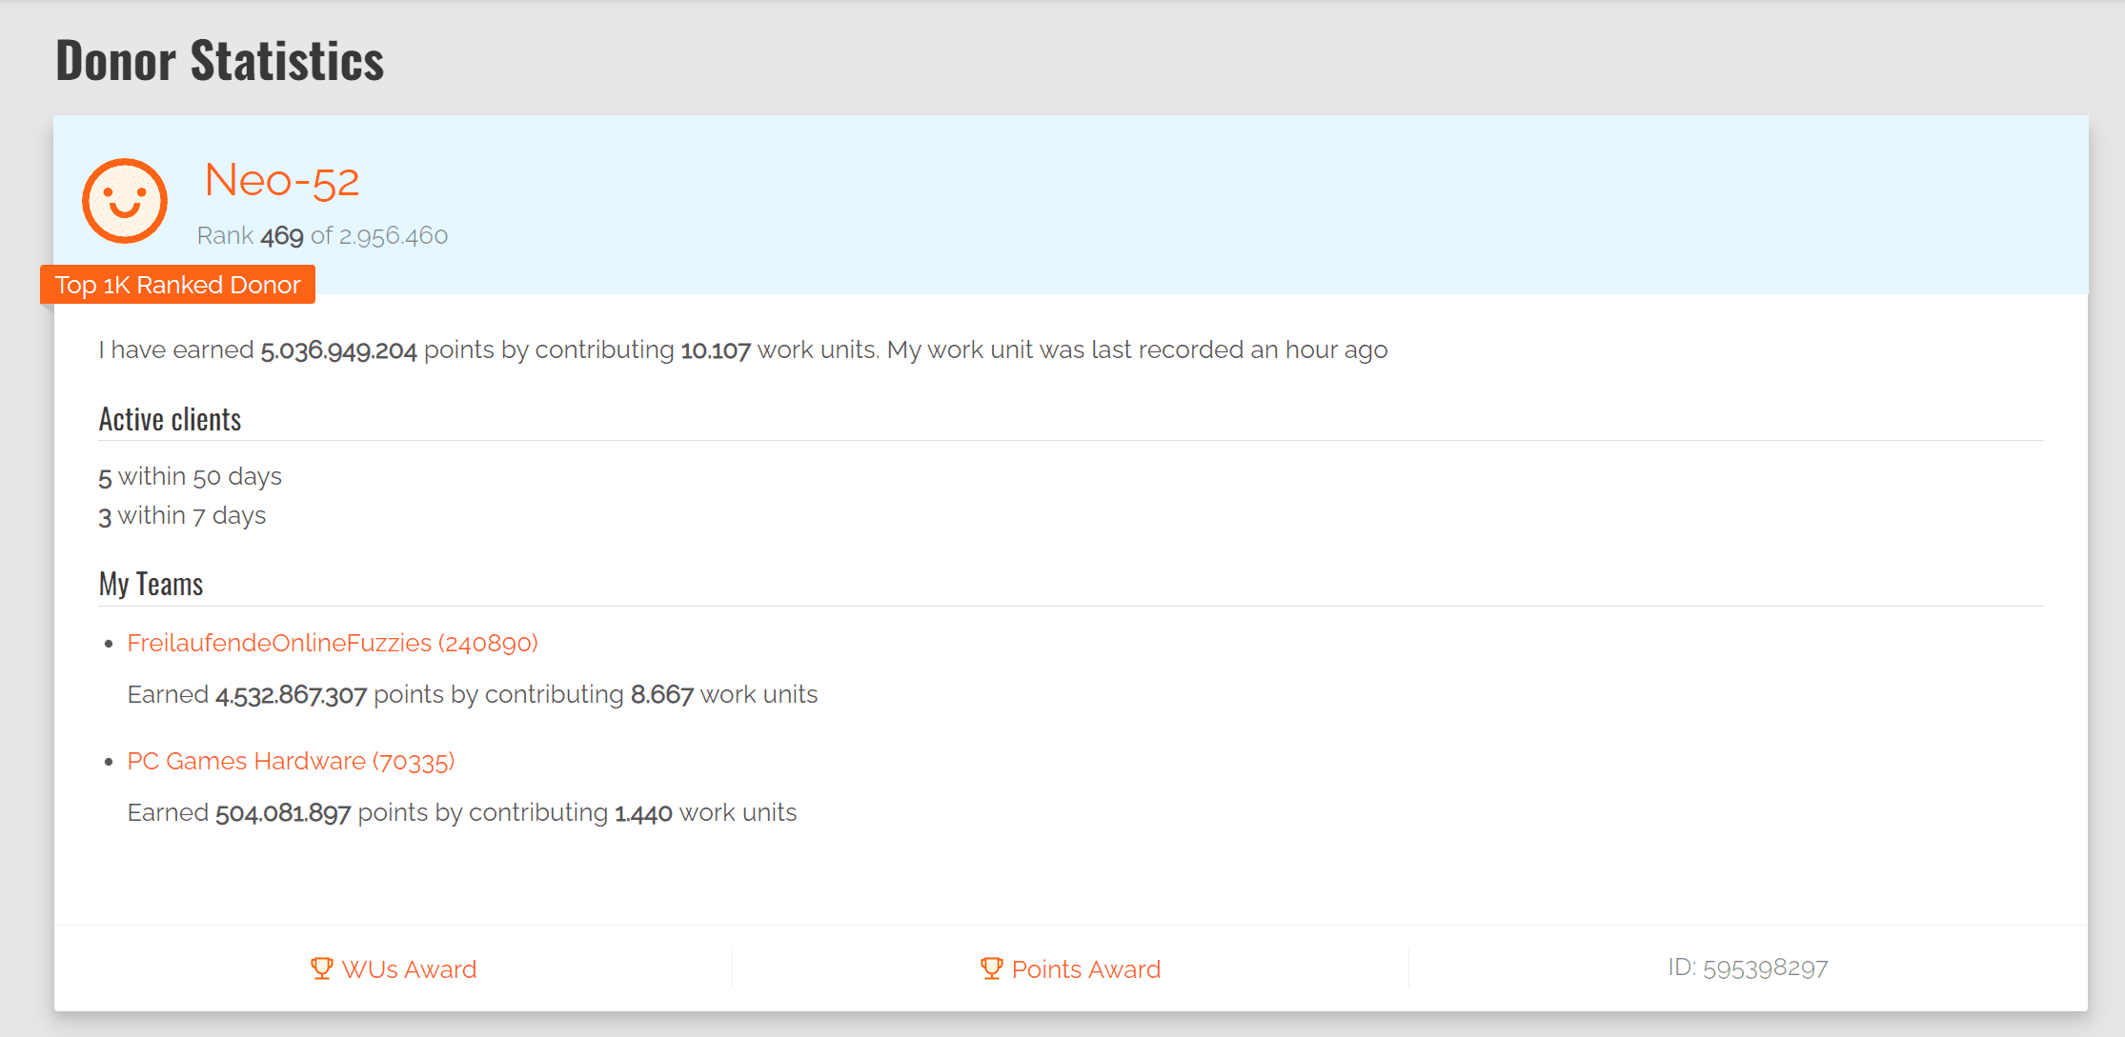The width and height of the screenshot is (2125, 1037).
Task: Click the Donor Statistics page heading
Action: pyautogui.click(x=220, y=60)
